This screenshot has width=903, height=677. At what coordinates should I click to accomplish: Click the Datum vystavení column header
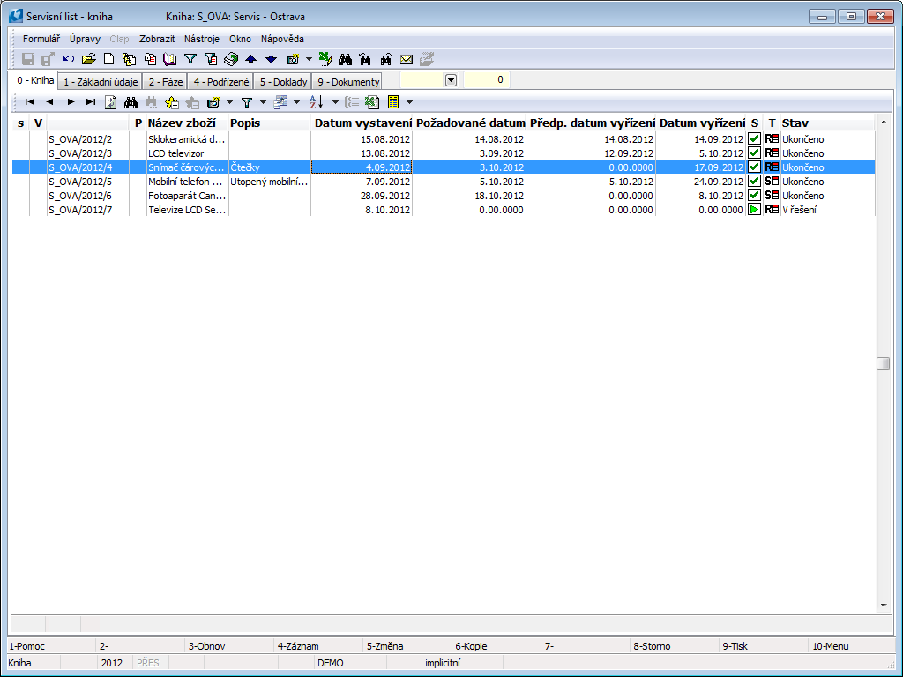coord(362,123)
